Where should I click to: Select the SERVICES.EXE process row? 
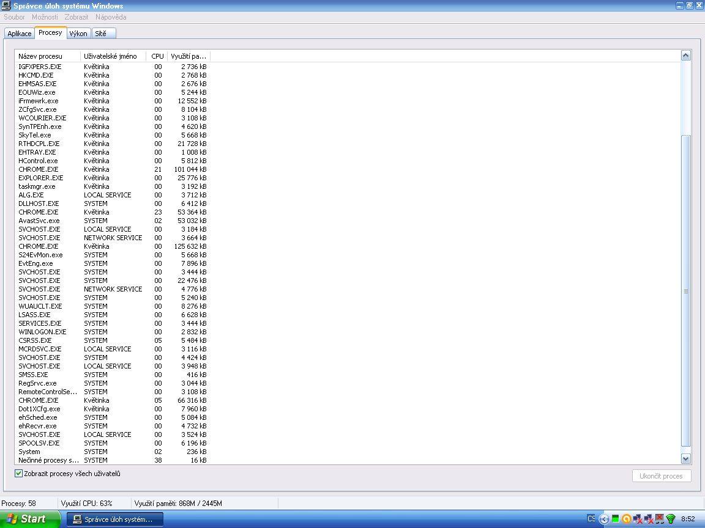pos(113,323)
